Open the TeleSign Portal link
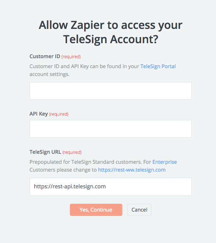The image size is (216, 243). tap(158, 66)
